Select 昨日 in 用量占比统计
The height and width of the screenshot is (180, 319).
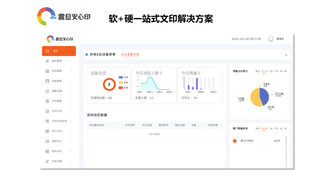pos(258,71)
